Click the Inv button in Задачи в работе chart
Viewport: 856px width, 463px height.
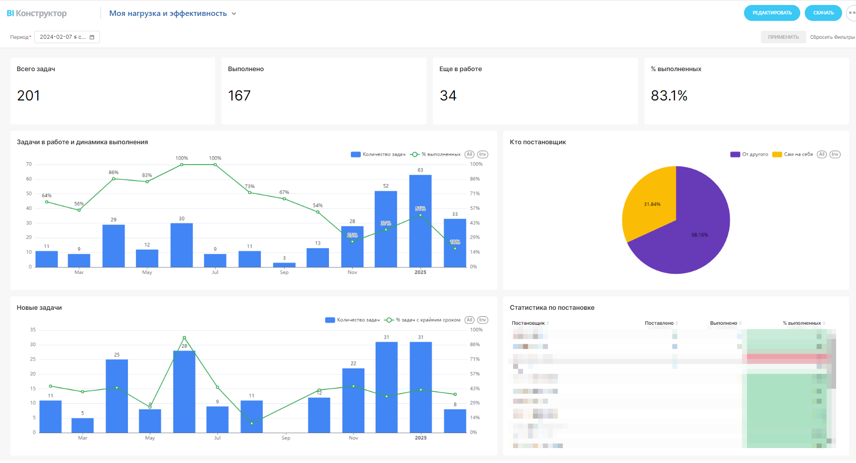click(482, 154)
